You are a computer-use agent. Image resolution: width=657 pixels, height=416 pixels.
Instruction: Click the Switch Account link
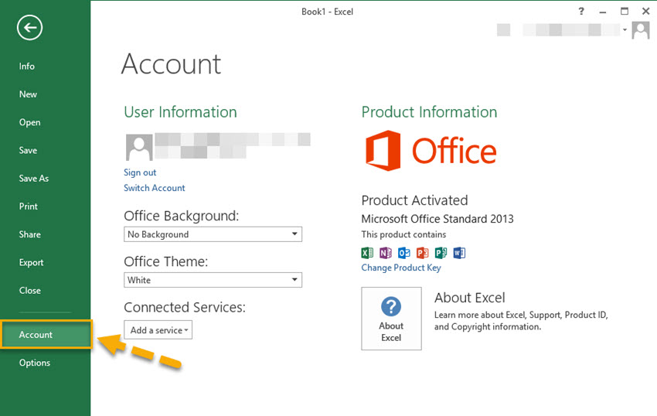[154, 188]
